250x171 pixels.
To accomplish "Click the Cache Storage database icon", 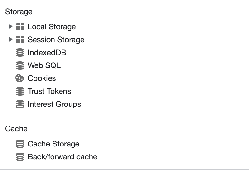I will pyautogui.click(x=20, y=144).
